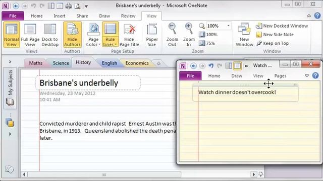Viewport: 323px width, 181px height.
Task: Click the 10:41 AM timestamp
Action: (50, 100)
